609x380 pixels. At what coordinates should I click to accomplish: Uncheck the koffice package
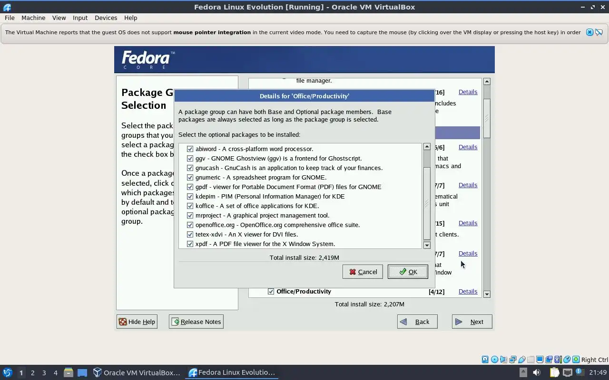click(190, 206)
